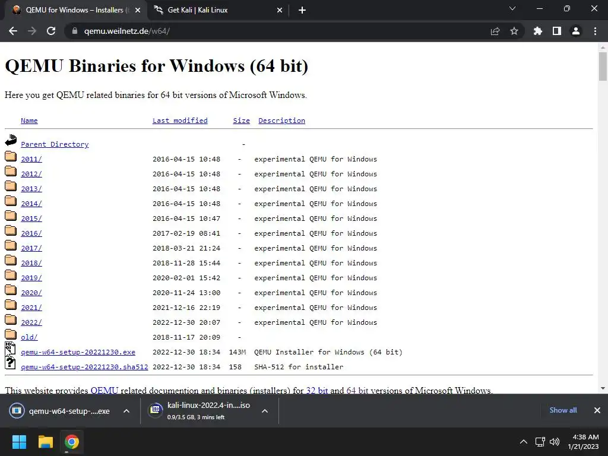Click unknown file icon beside sha512
This screenshot has height=456, width=608.
[x=11, y=363]
